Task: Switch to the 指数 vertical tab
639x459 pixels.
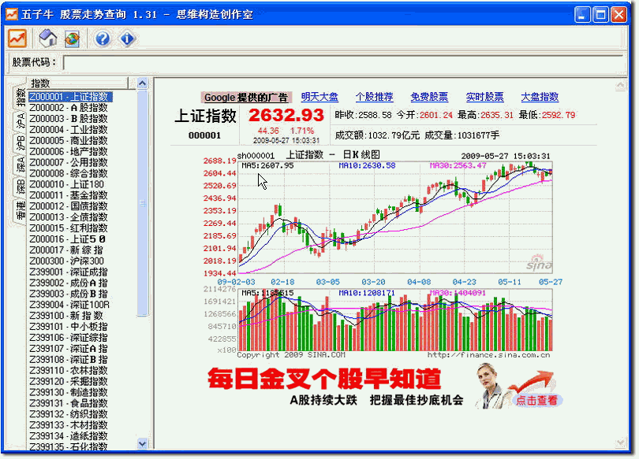Action: click(21, 97)
